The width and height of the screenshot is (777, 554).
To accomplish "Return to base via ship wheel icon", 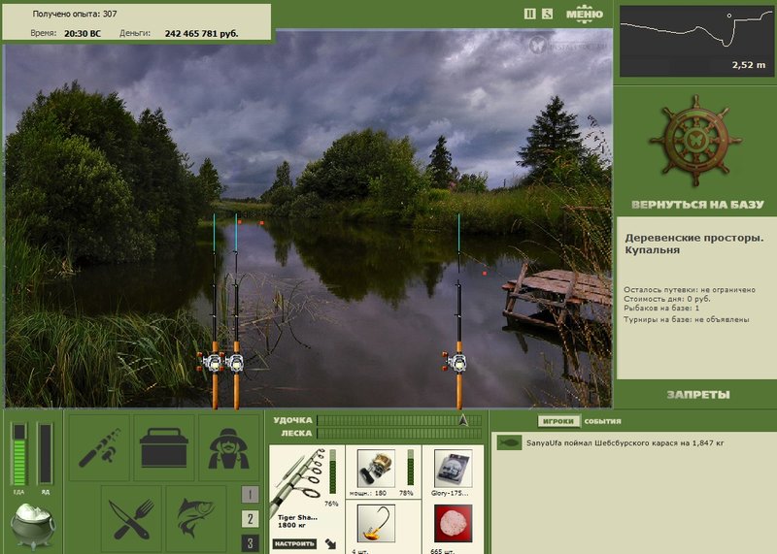I will click(695, 141).
